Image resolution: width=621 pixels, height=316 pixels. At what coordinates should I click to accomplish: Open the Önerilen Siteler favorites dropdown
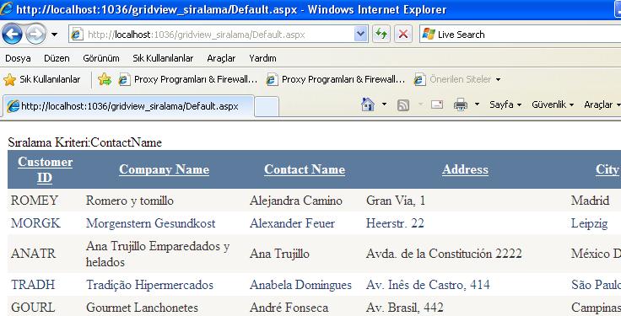pos(457,79)
